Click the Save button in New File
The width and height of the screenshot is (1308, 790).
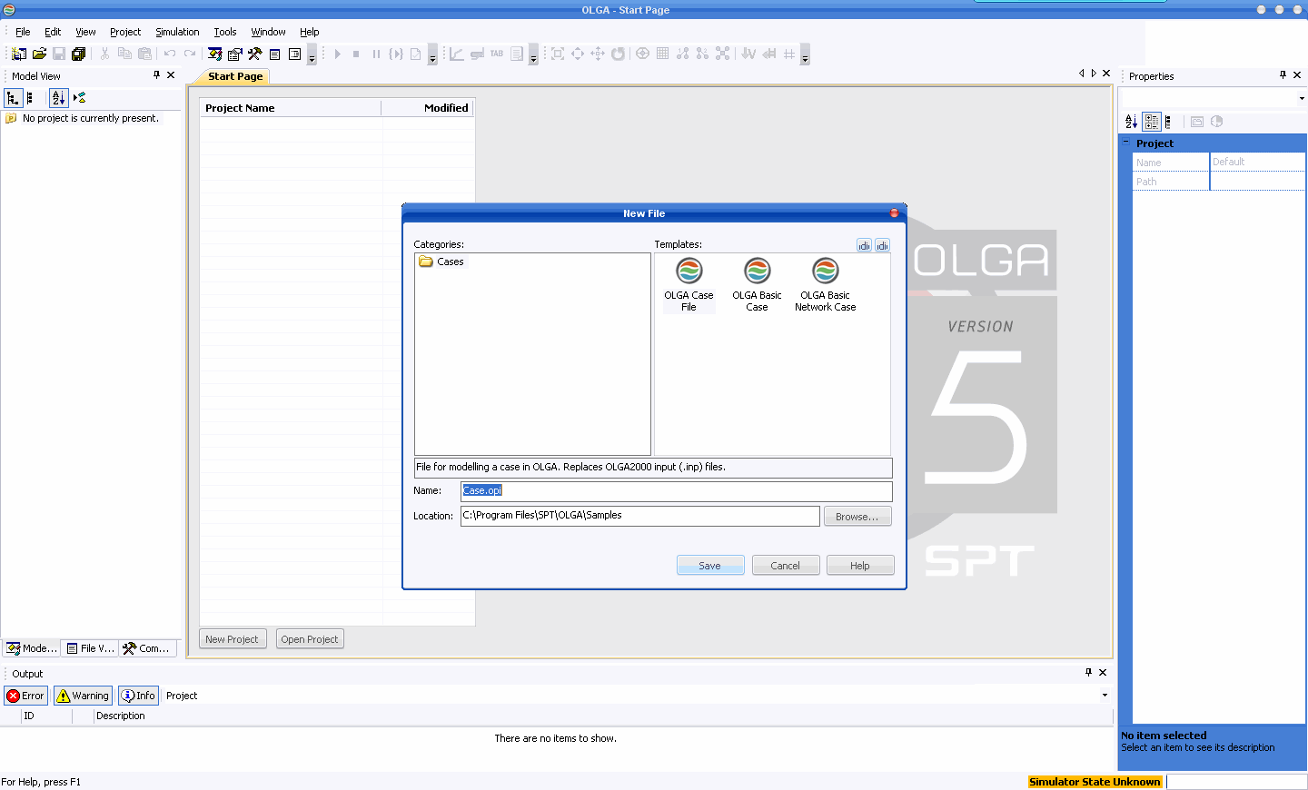coord(710,566)
